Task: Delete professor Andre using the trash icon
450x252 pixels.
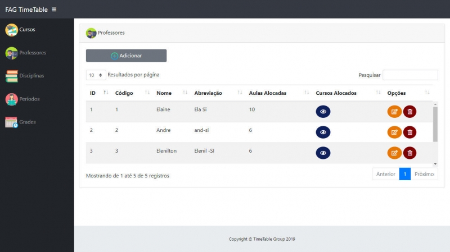Action: pos(409,132)
